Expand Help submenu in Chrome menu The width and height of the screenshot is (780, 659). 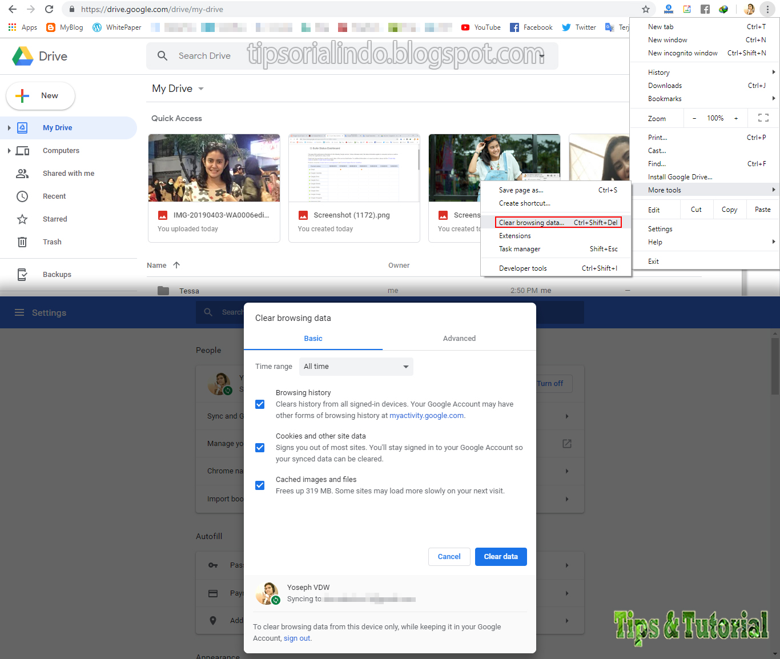click(705, 242)
